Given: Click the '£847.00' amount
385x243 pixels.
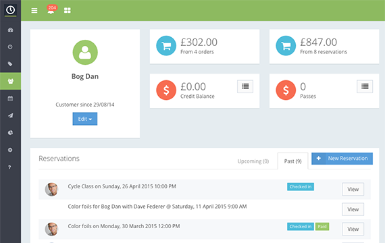Looking at the screenshot, I should (x=318, y=43).
